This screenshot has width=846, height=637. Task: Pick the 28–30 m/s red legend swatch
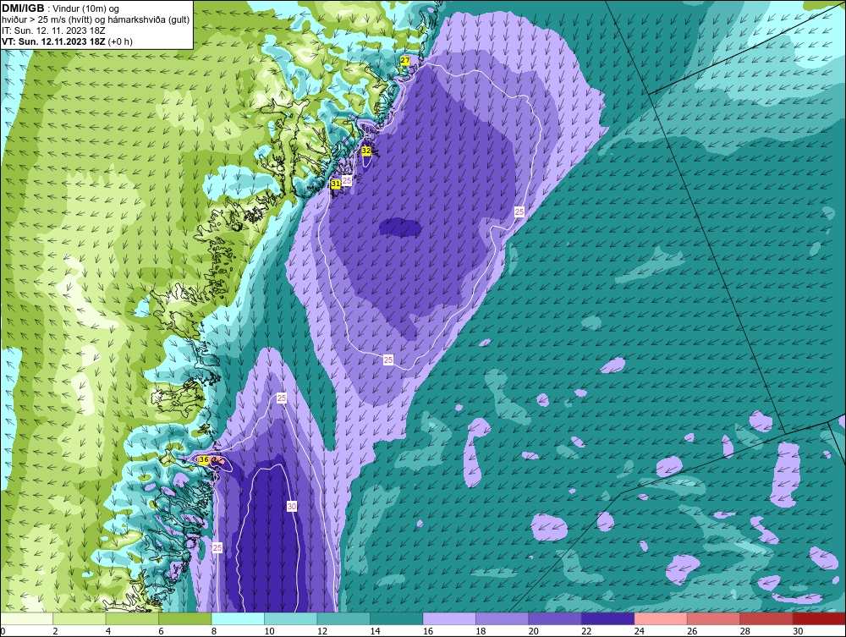766,618
